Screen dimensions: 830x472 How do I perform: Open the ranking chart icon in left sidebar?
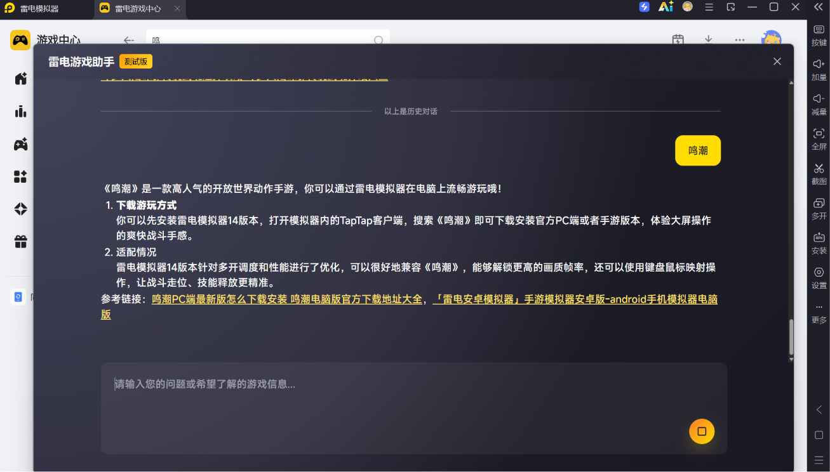(x=21, y=112)
